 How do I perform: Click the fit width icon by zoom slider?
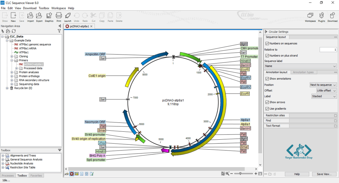coord(260,174)
